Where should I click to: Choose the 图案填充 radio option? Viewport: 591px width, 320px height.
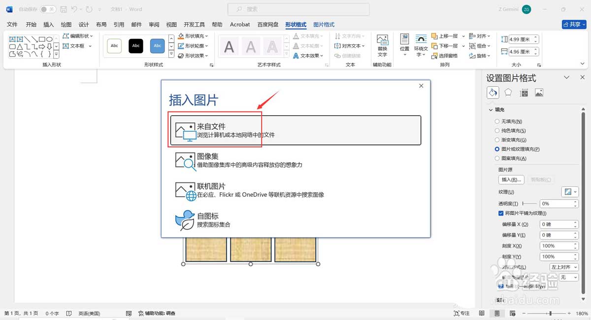(x=496, y=158)
